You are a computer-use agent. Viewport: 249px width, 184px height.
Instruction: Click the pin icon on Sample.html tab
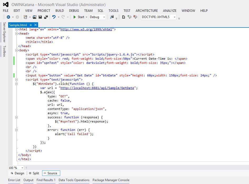(31, 25)
